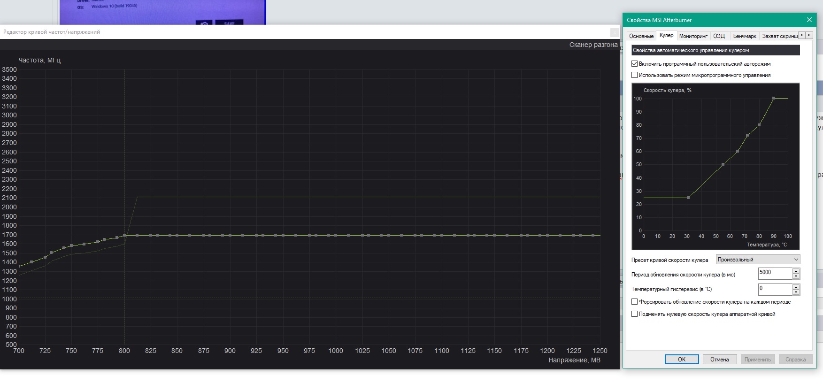Viewport: 823px width, 383px height.
Task: Switch to the Основные tab
Action: [x=641, y=36]
